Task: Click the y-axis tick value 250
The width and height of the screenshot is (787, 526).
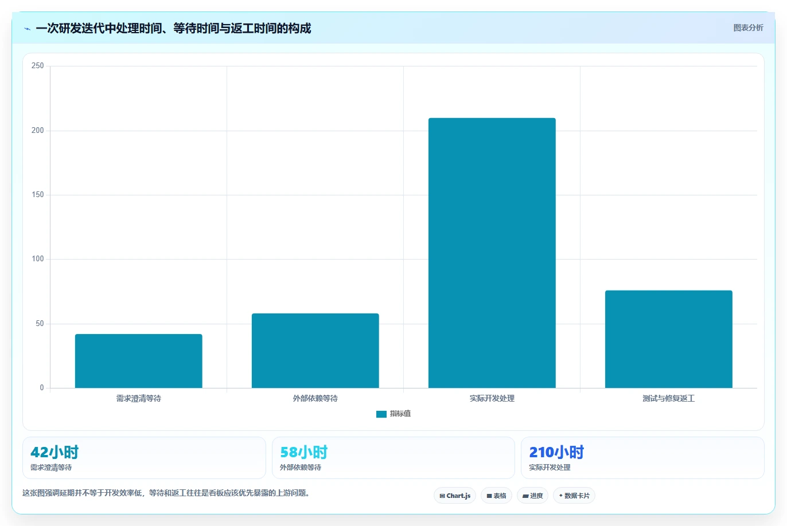Action: 38,66
